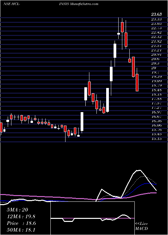The height and width of the screenshot is (235, 168).
Task: Click the 50MA : 18.1 readout
Action: (x=21, y=230)
